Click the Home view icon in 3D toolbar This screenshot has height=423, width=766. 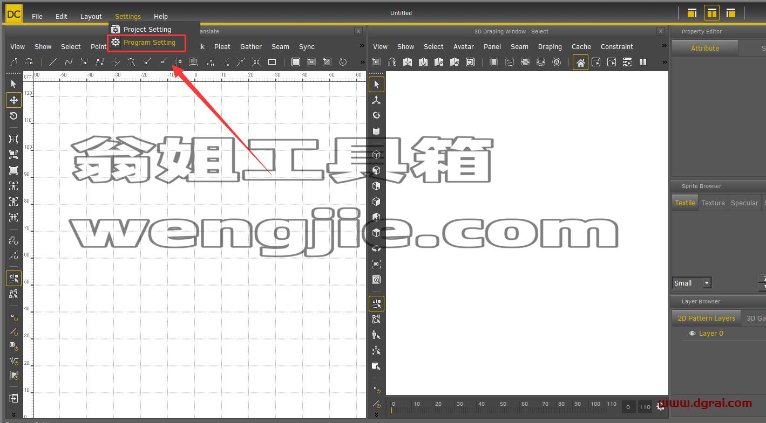point(581,63)
